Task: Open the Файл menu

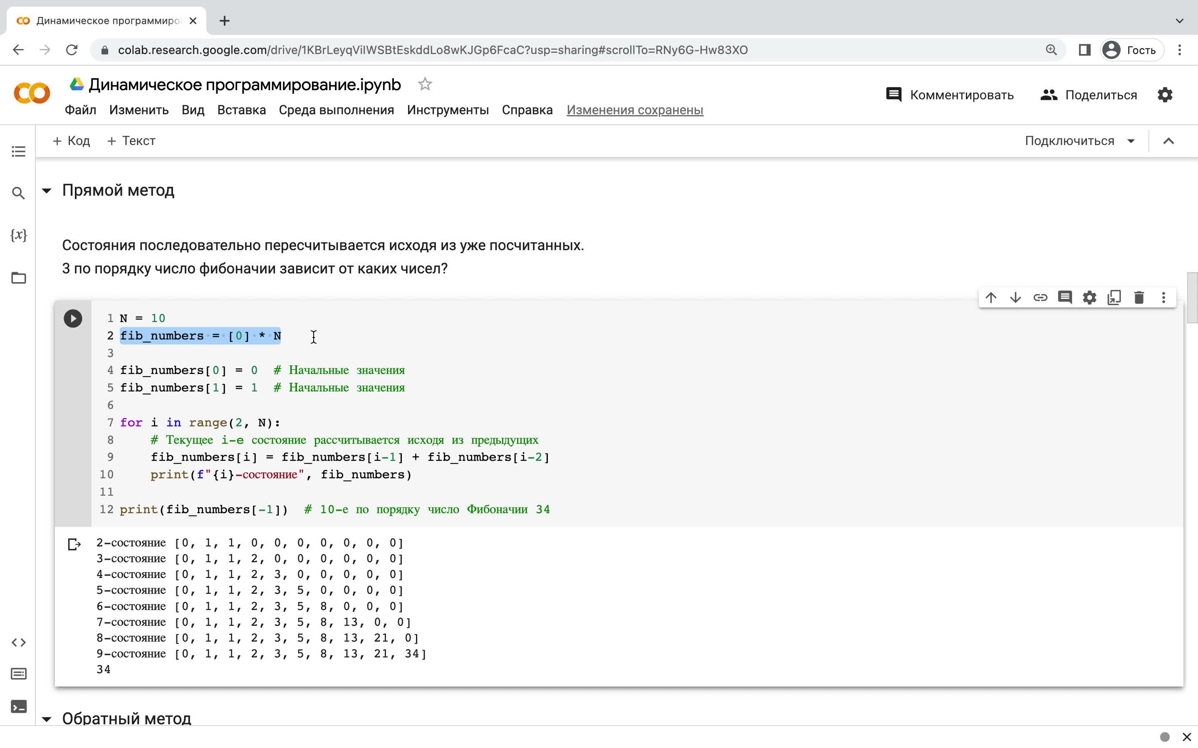Action: pyautogui.click(x=80, y=110)
